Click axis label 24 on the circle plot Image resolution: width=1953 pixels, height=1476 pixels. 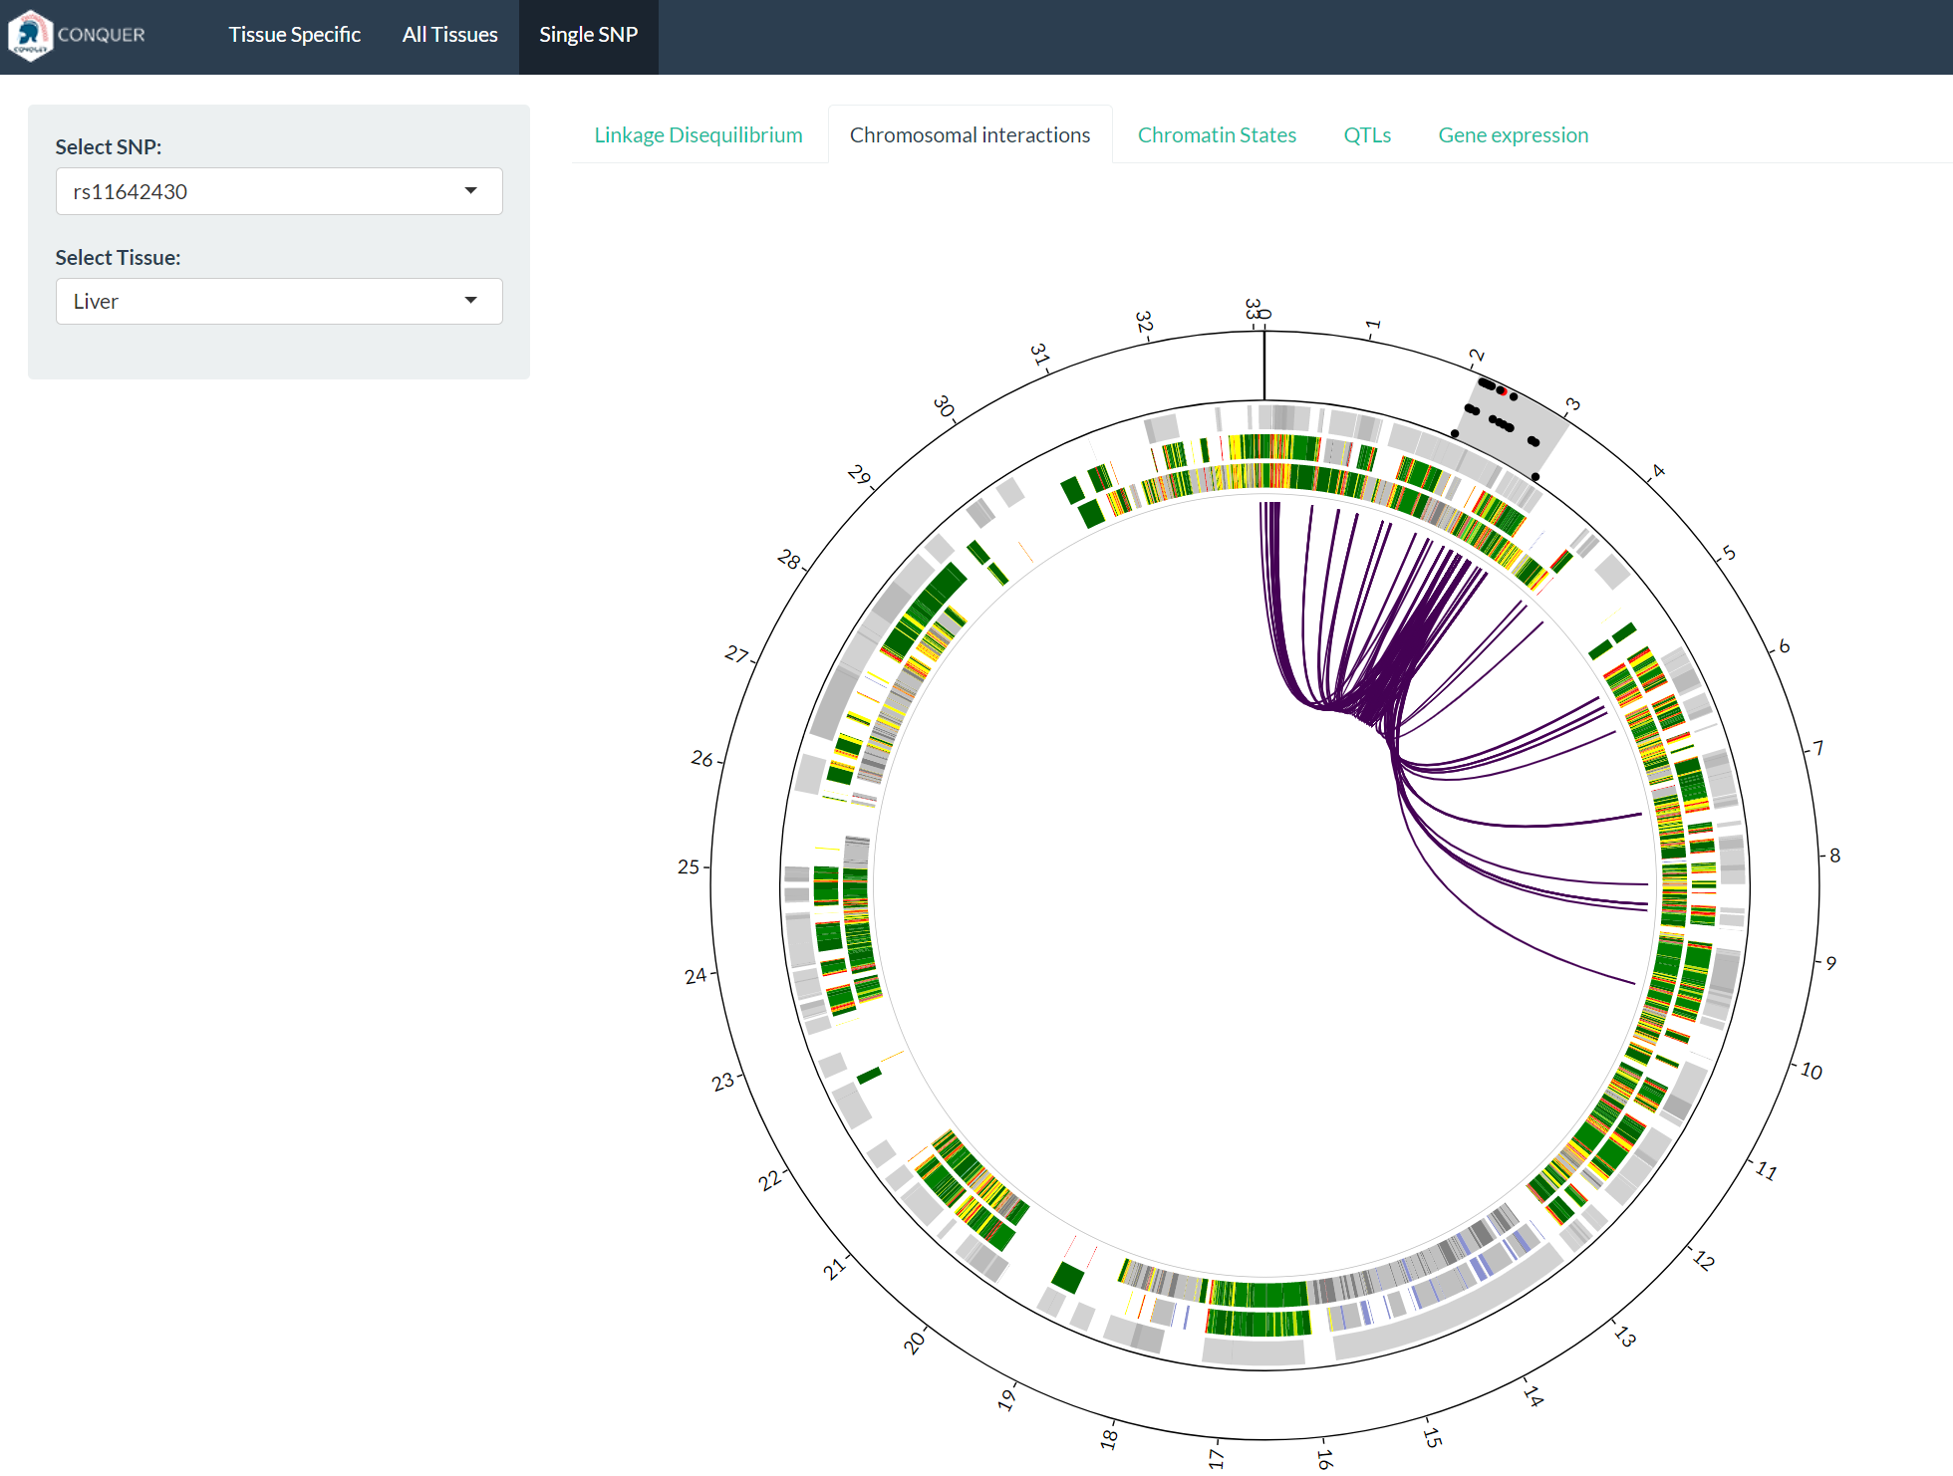point(696,976)
